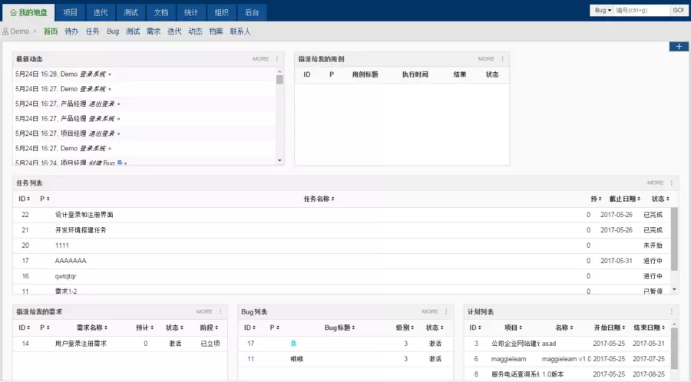
Task: Open the 任务列表 panel options menu
Action: coord(672,183)
